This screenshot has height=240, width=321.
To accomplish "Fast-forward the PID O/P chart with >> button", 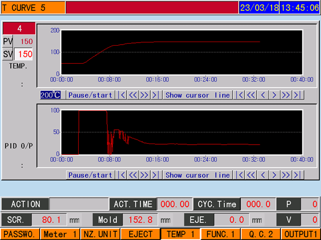I will [x=144, y=175].
